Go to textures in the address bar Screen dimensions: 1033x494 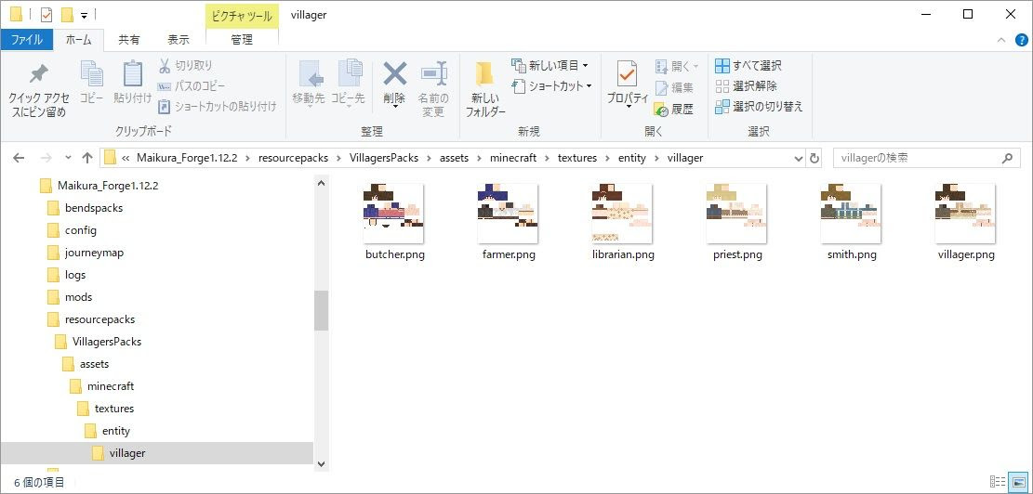pyautogui.click(x=577, y=158)
